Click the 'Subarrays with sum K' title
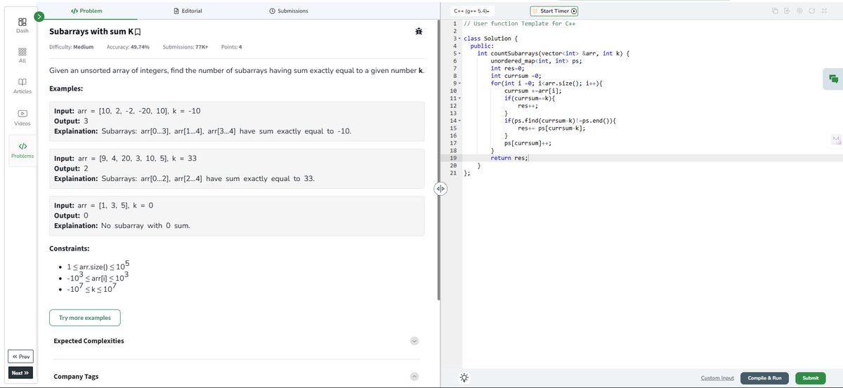Viewport: 843px width, 388px height. pyautogui.click(x=91, y=32)
